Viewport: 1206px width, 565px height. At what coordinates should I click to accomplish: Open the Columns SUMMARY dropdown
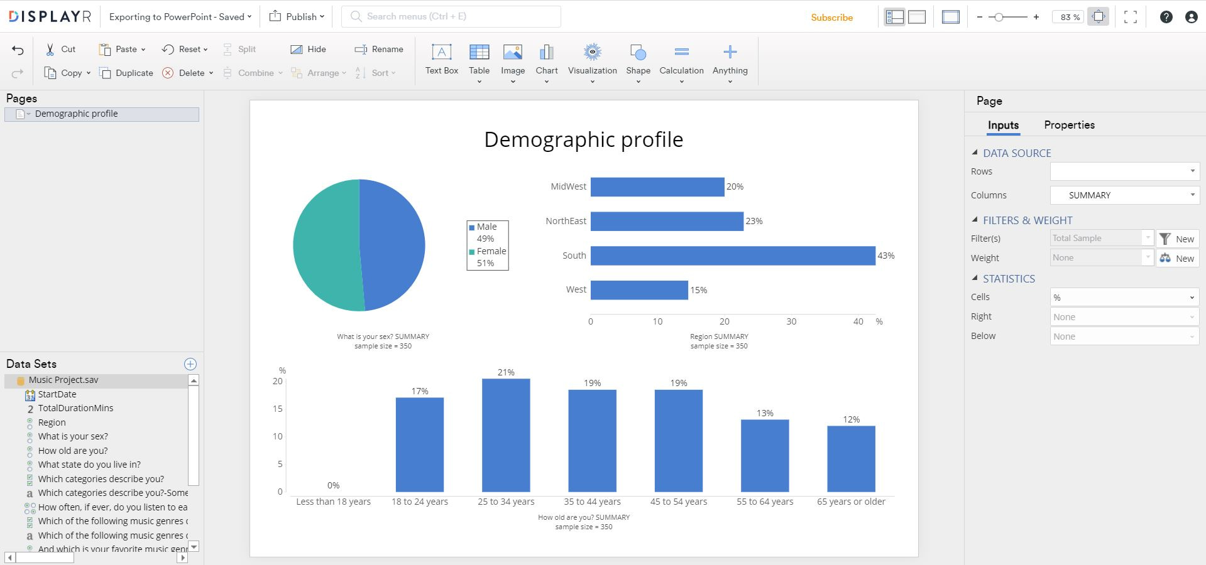pos(1124,195)
